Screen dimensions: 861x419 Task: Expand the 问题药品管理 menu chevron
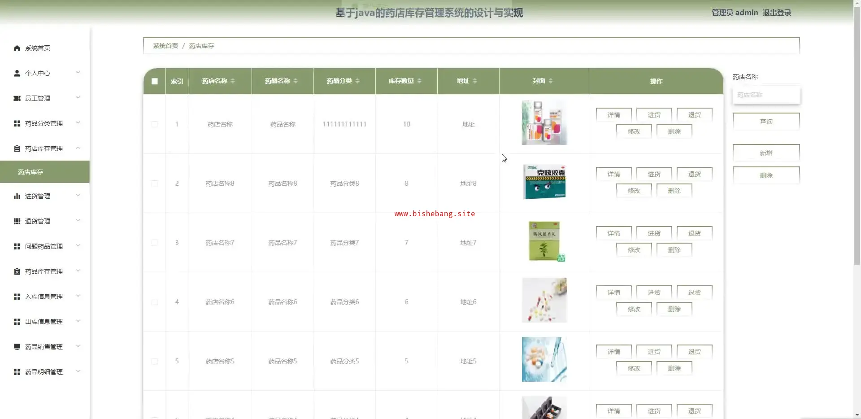tap(78, 246)
